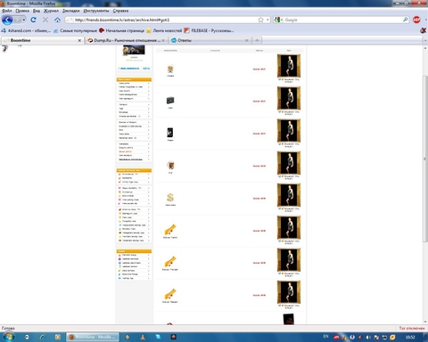The height and width of the screenshot is (342, 428).
Task: Open the Журнал menu
Action: coord(51,11)
